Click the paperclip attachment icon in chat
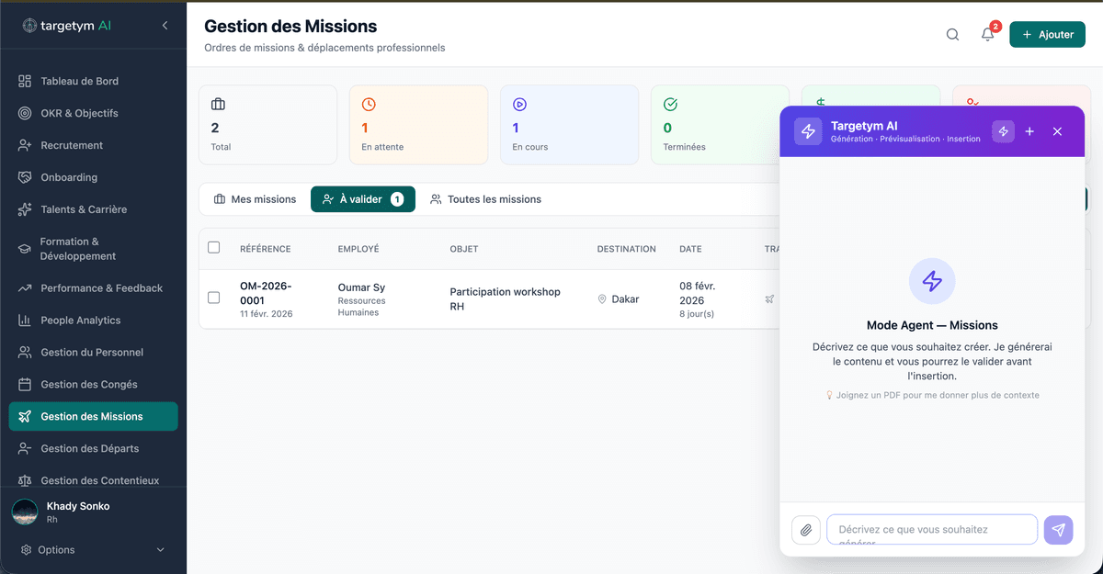Screen dimensions: 1103x574 (806, 530)
